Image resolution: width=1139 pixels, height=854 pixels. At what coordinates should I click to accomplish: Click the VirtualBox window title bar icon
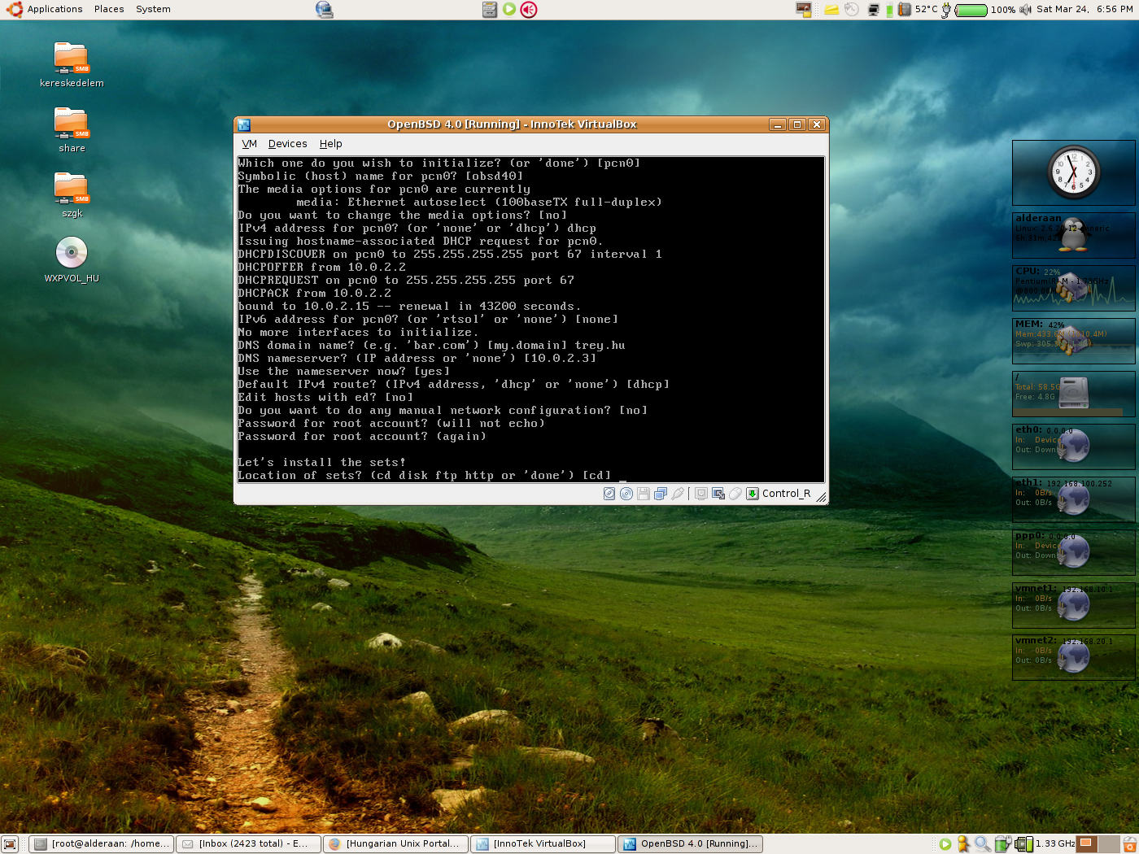244,124
